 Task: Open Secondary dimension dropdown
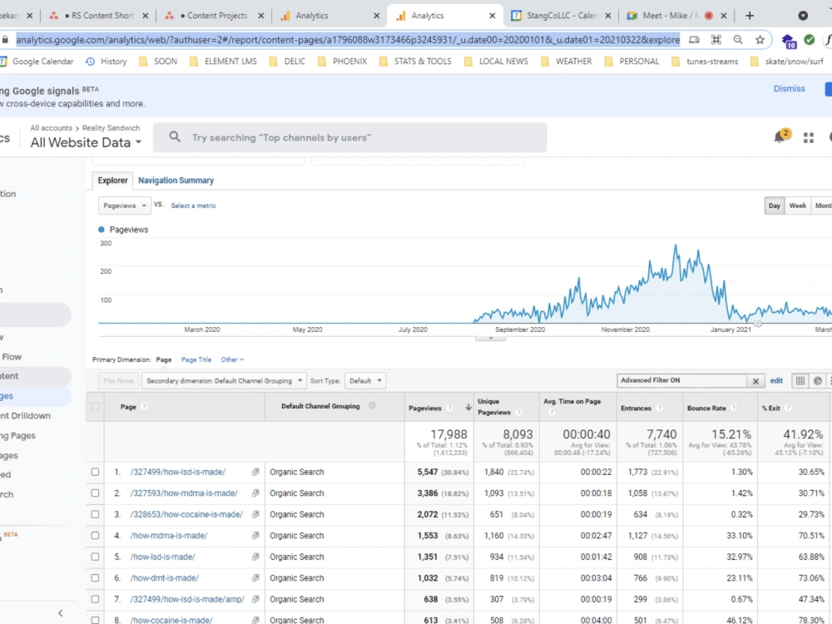pos(224,381)
